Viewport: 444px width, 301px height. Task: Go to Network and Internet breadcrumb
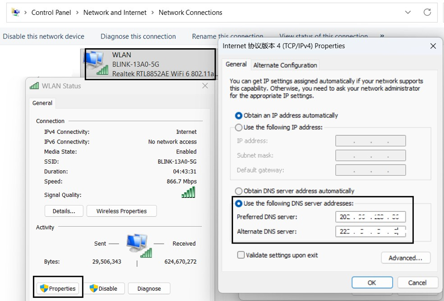114,12
